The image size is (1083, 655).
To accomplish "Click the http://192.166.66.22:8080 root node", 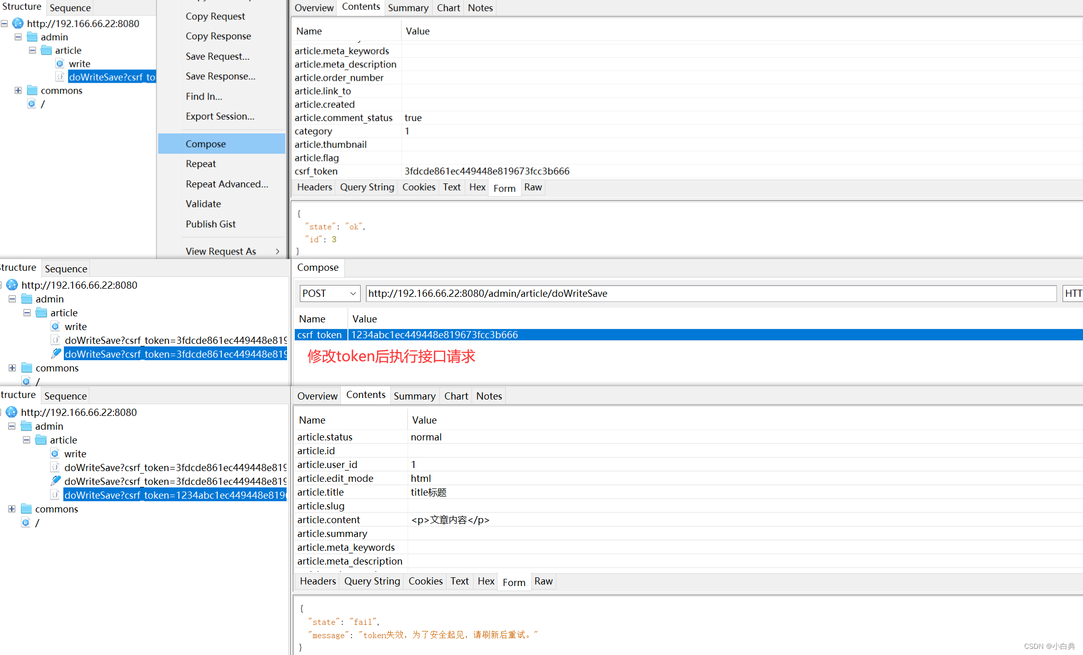I will pyautogui.click(x=84, y=23).
